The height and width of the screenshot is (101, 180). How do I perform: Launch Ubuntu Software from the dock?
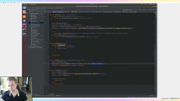click(x=24, y=16)
